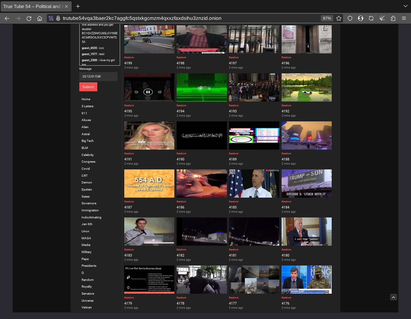Show the onion site connection info
This screenshot has width=411, height=319.
click(x=58, y=18)
